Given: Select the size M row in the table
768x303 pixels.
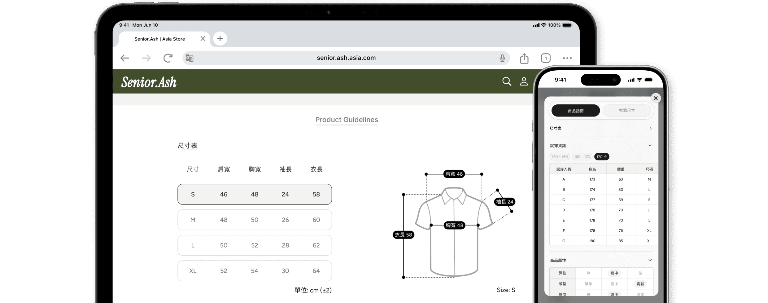Looking at the screenshot, I should (254, 220).
